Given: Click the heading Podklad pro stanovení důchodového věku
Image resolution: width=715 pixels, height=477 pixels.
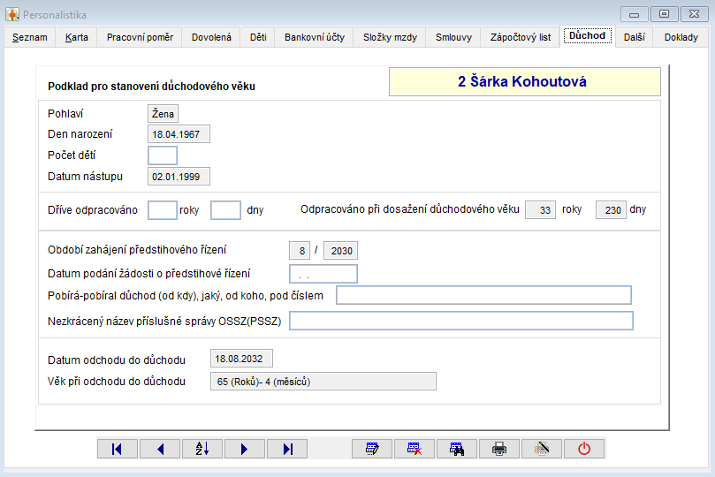Looking at the screenshot, I should (151, 87).
